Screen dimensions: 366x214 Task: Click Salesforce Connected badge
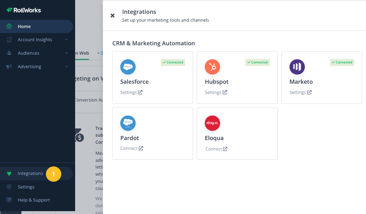pyautogui.click(x=173, y=62)
